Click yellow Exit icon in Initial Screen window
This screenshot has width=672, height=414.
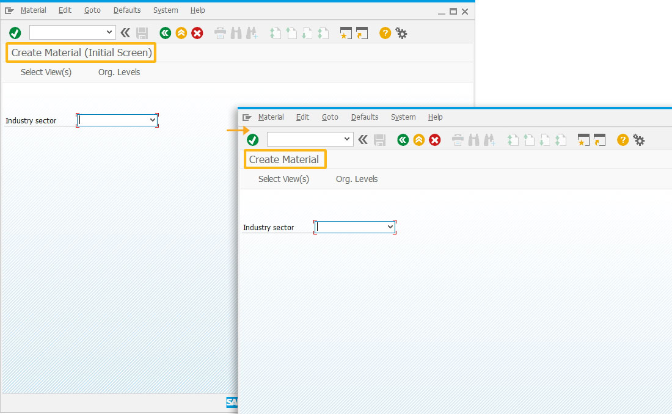(181, 33)
